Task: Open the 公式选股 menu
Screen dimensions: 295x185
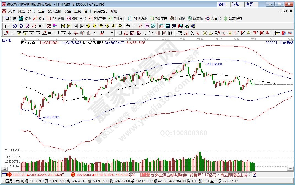Action: click(x=55, y=11)
